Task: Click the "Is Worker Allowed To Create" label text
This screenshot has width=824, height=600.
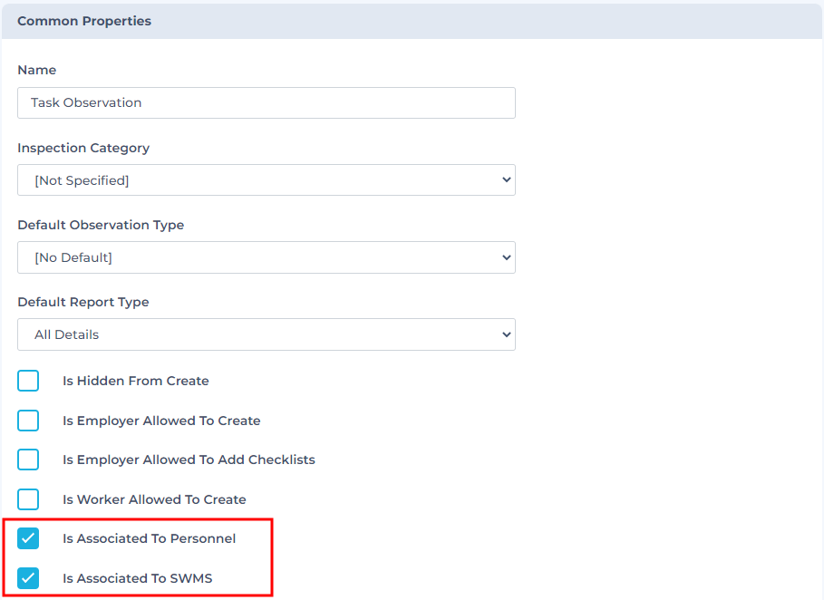Action: pos(154,499)
